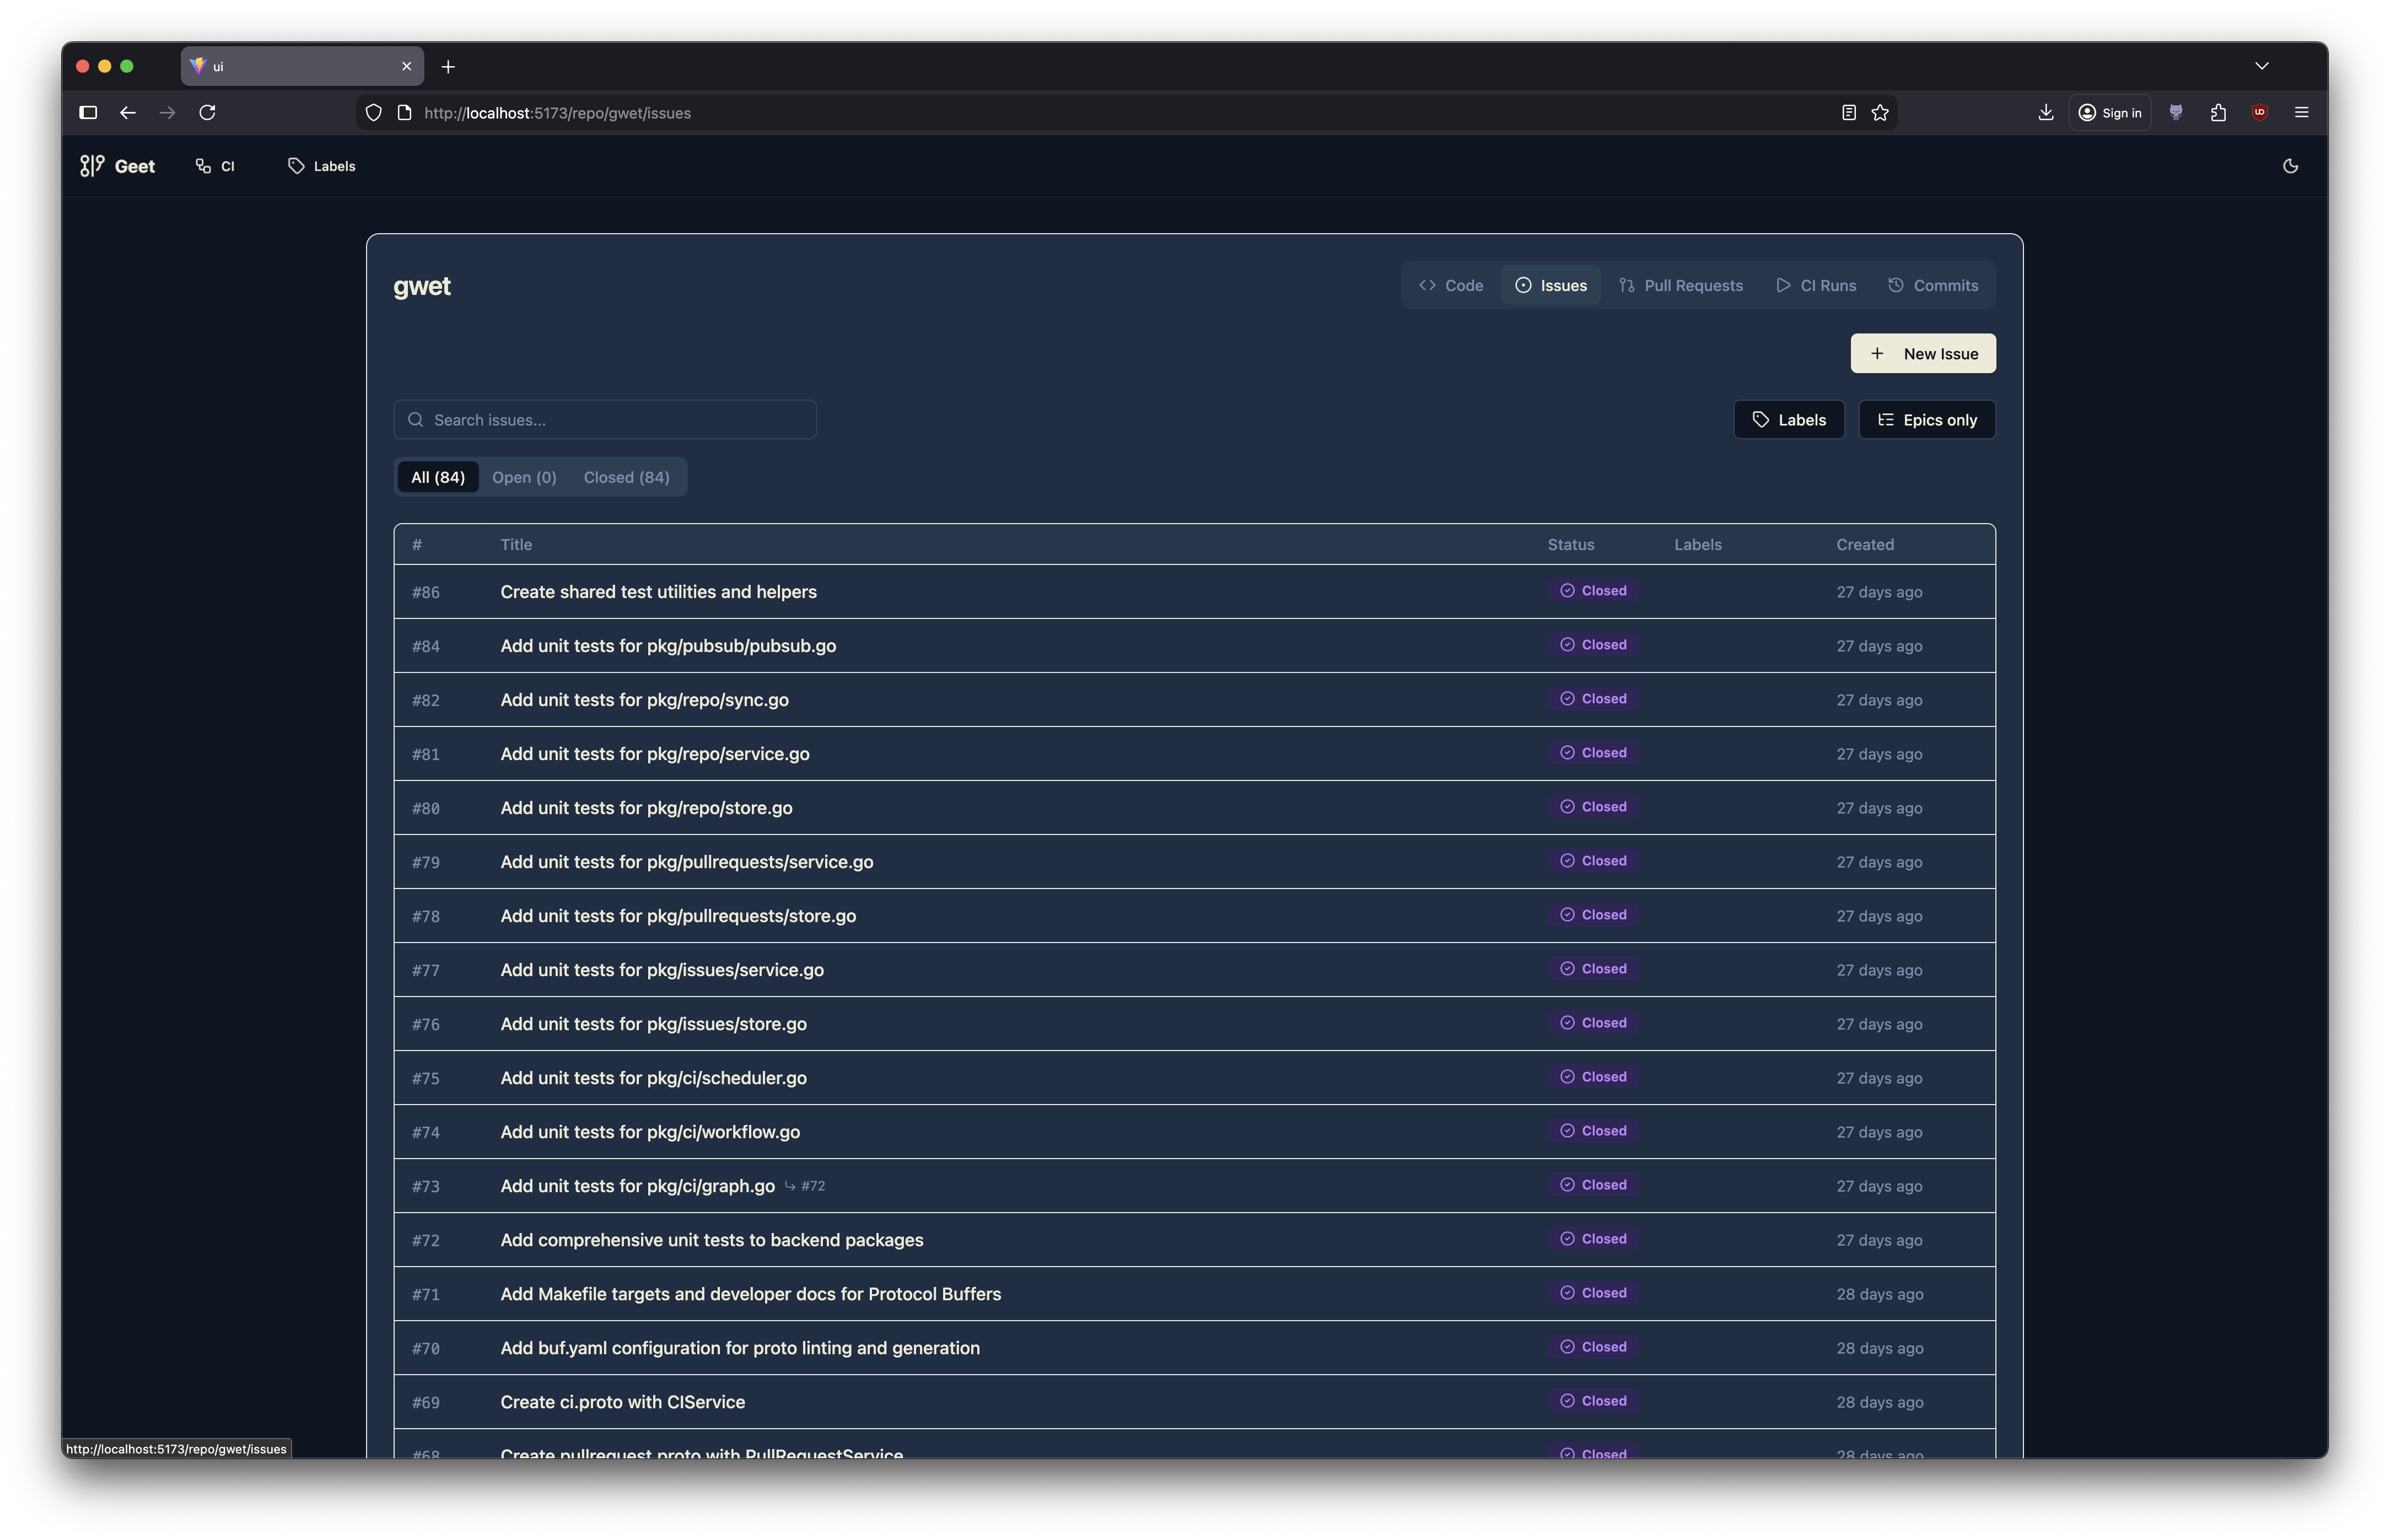Viewport: 2390px width, 1540px height.
Task: Toggle reader view icon in address bar
Action: point(1848,113)
